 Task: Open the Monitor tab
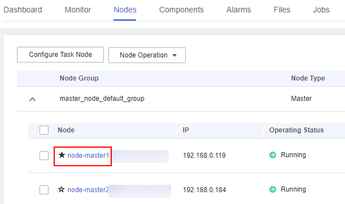tap(78, 10)
